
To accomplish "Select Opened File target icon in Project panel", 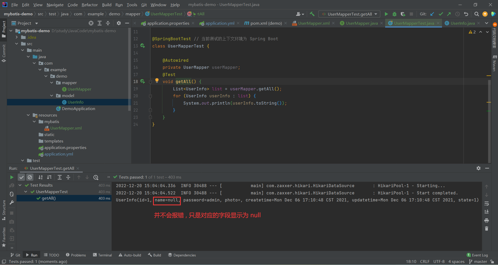I will [x=91, y=23].
